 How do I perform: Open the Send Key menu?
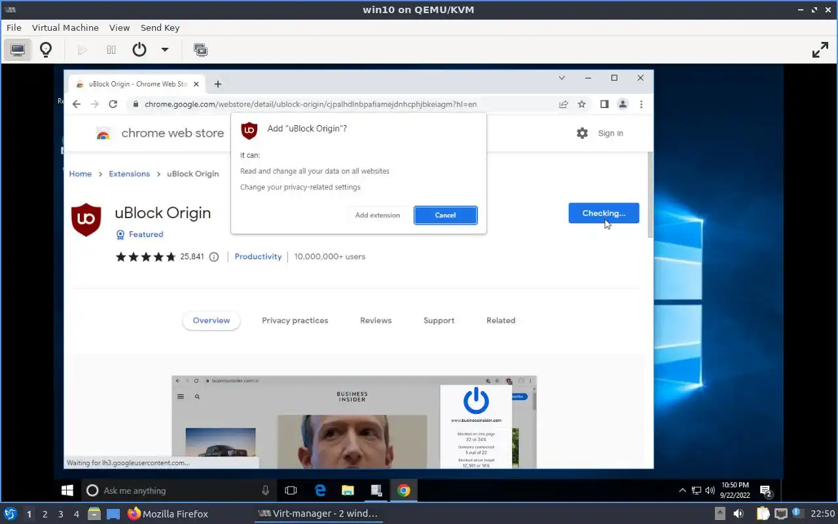coord(160,28)
